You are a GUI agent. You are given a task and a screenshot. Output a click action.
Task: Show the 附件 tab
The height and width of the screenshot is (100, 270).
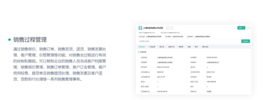196,47
